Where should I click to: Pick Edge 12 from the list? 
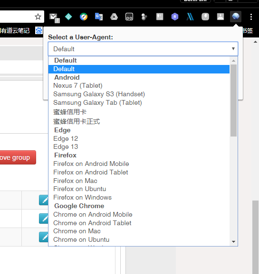pyautogui.click(x=139, y=138)
